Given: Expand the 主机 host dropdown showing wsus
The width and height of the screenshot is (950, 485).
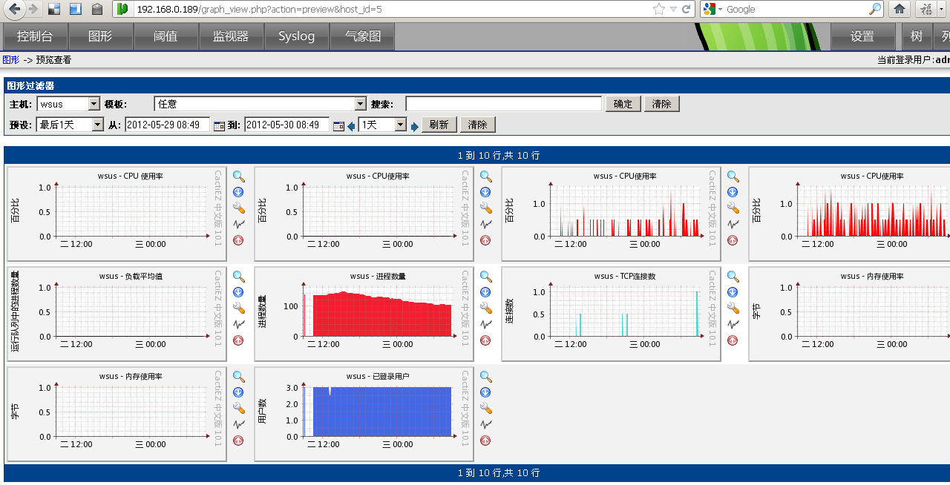Looking at the screenshot, I should pyautogui.click(x=94, y=104).
